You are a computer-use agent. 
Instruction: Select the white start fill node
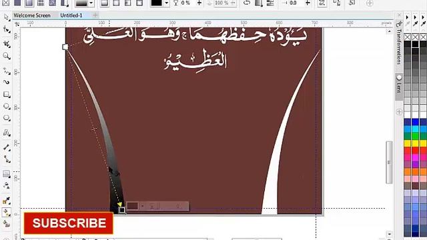pos(65,47)
